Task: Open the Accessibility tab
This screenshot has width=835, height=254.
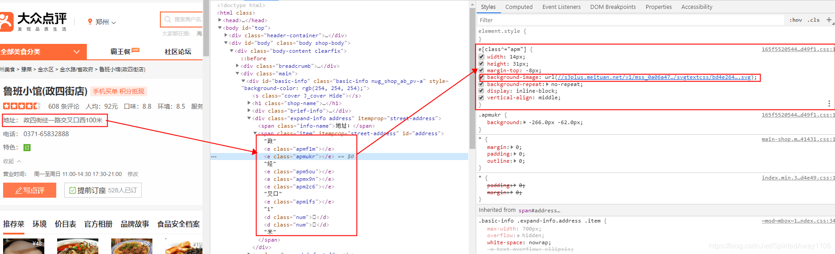Action: coord(697,7)
